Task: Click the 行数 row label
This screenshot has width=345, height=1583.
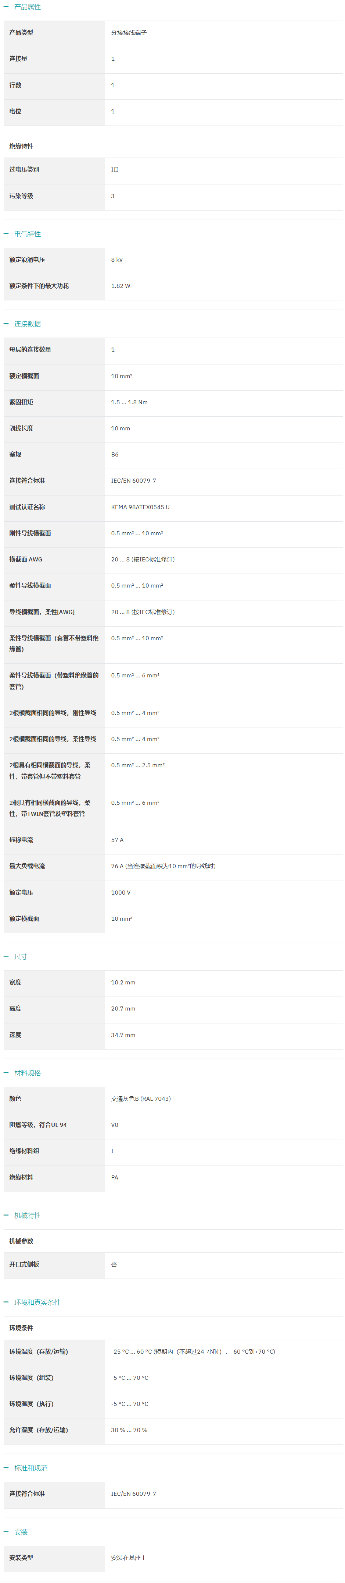Action: click(15, 85)
